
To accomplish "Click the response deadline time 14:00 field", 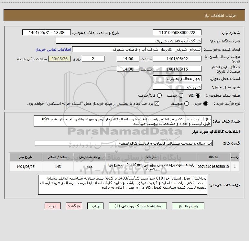I will coord(128,59).
